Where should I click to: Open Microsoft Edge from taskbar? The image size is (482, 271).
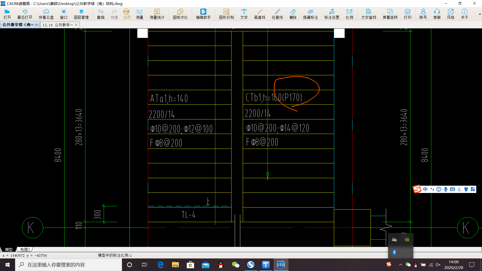tap(160, 265)
